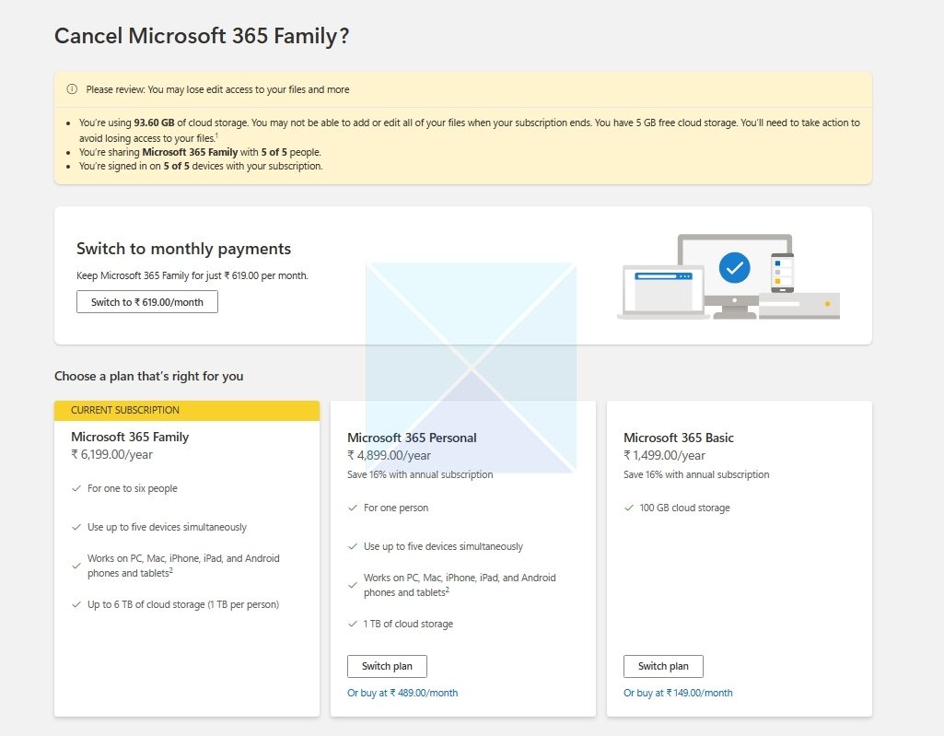Click the checkmark next to "Up to 6 TB of cloud storage"
944x736 pixels.
pyautogui.click(x=76, y=605)
